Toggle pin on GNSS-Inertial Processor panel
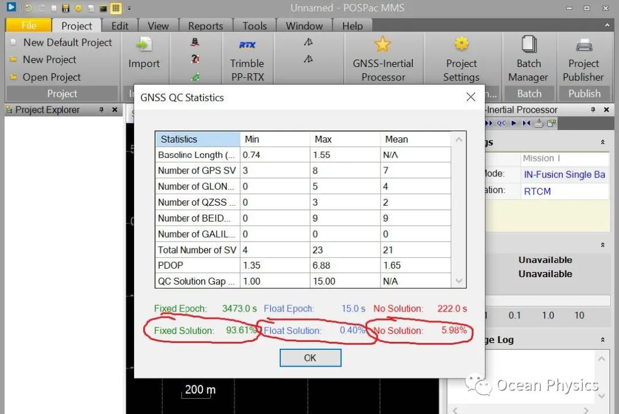 point(594,110)
